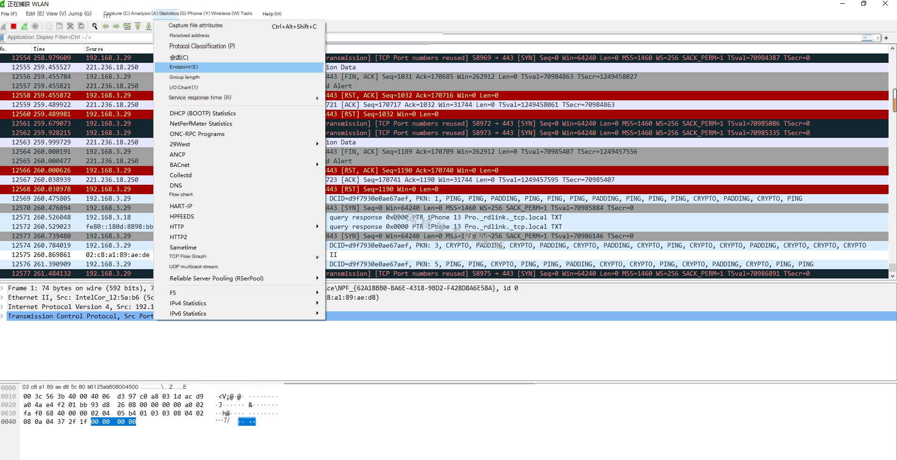Choose Capture file attributes menu entry
The width and height of the screenshot is (897, 460).
pyautogui.click(x=240, y=26)
